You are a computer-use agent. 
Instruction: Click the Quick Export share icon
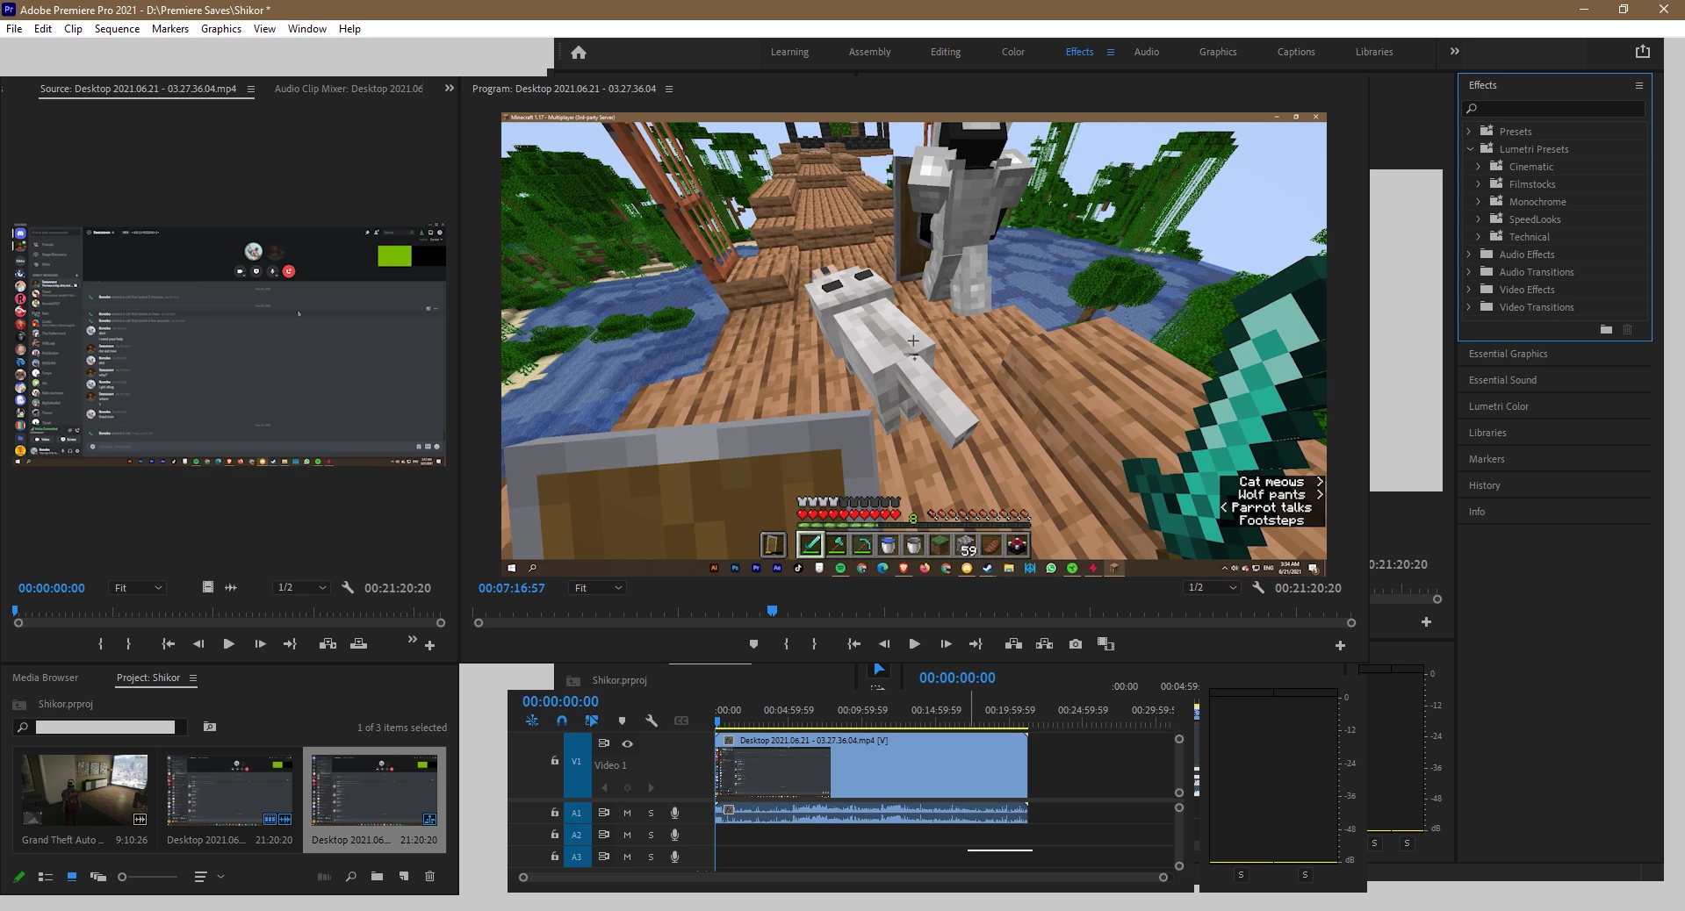pyautogui.click(x=1643, y=52)
